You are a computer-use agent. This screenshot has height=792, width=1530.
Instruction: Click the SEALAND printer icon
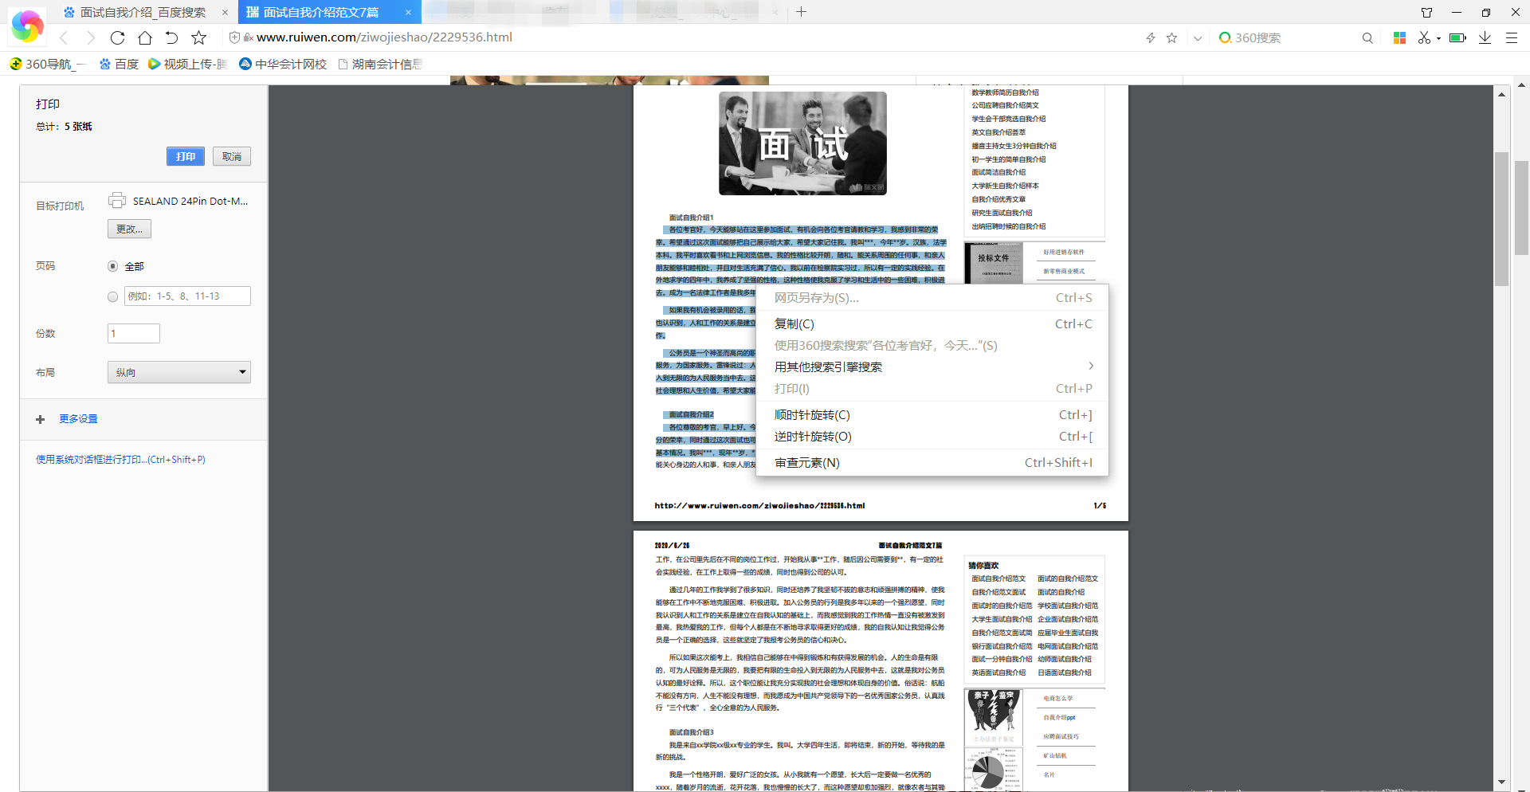click(x=117, y=200)
